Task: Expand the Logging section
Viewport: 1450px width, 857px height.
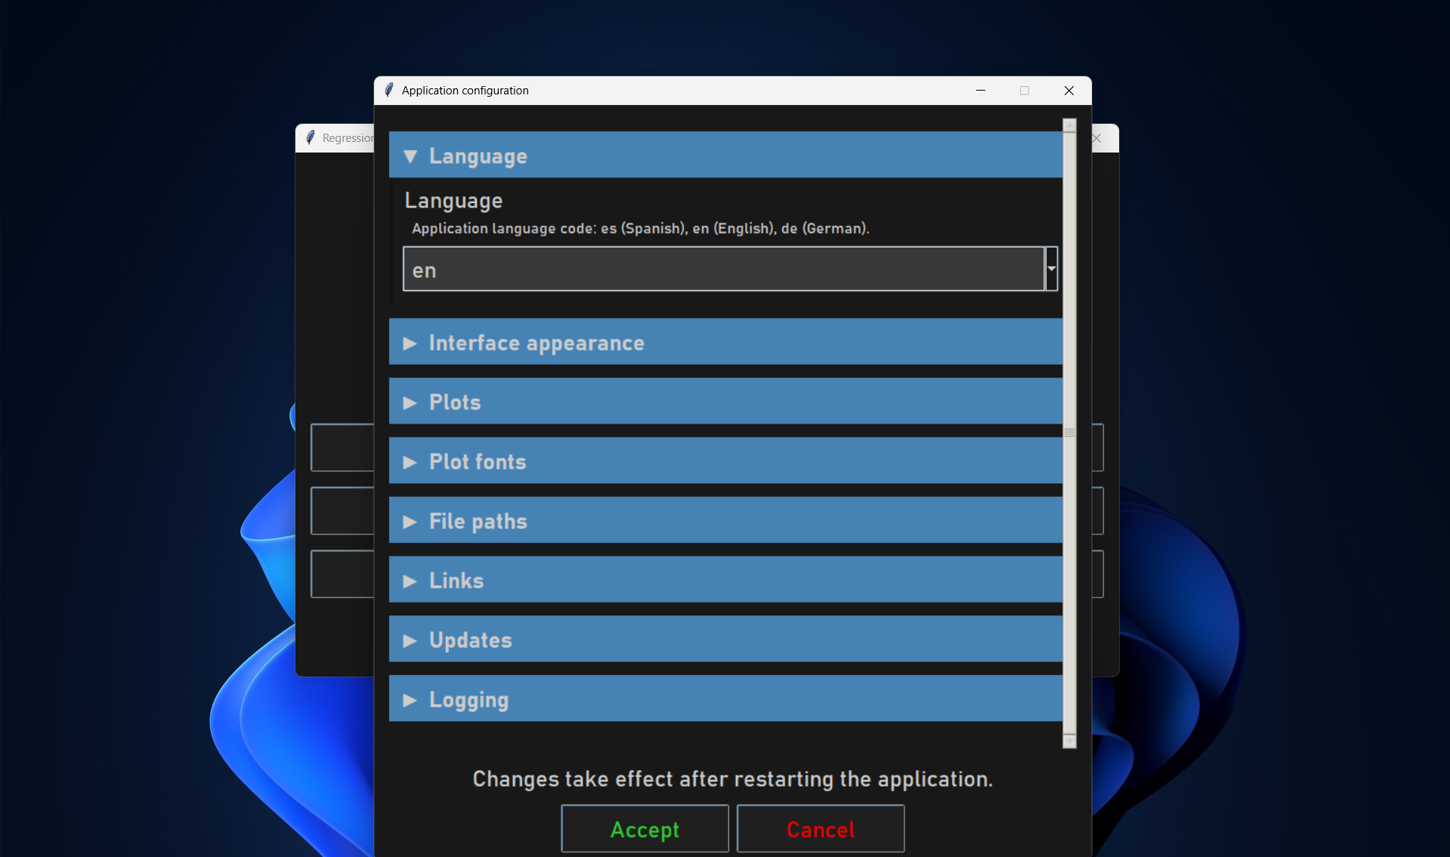Action: pyautogui.click(x=725, y=699)
